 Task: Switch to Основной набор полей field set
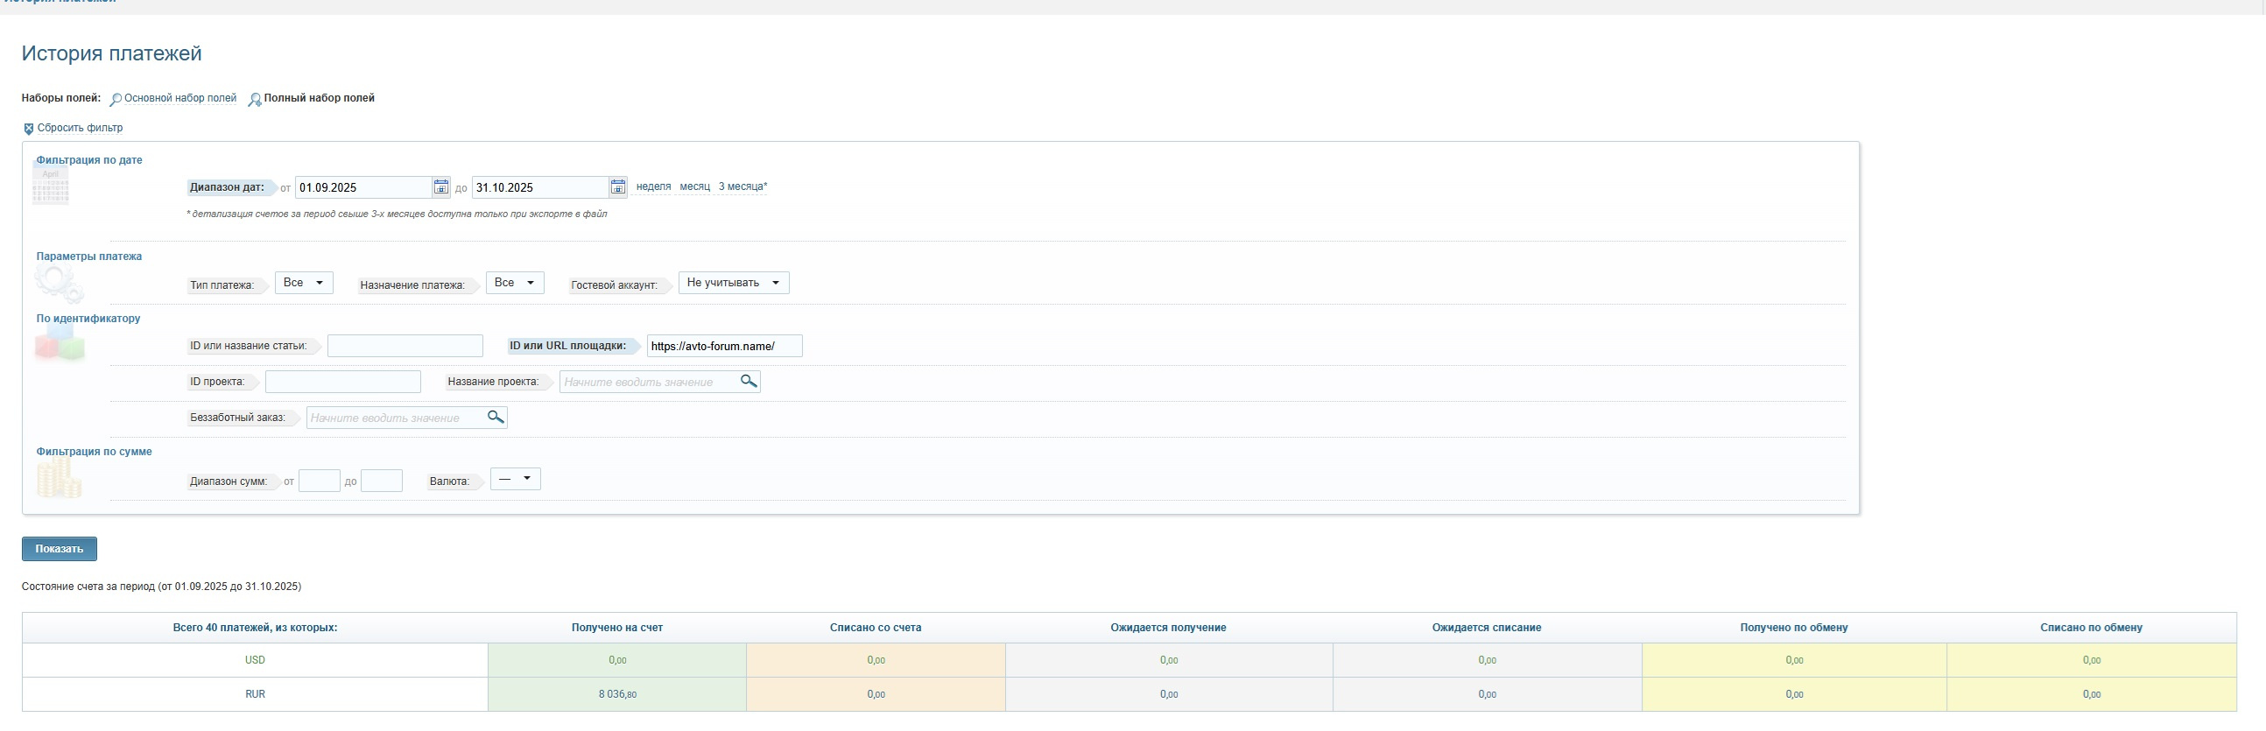(180, 99)
